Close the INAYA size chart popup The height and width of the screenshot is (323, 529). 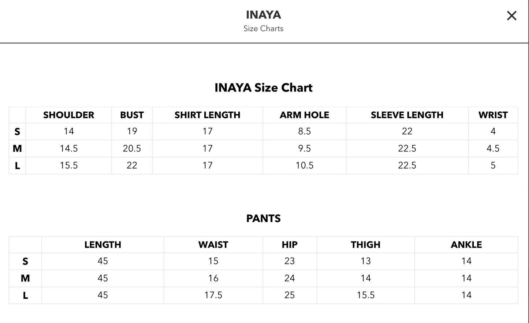pos(511,16)
